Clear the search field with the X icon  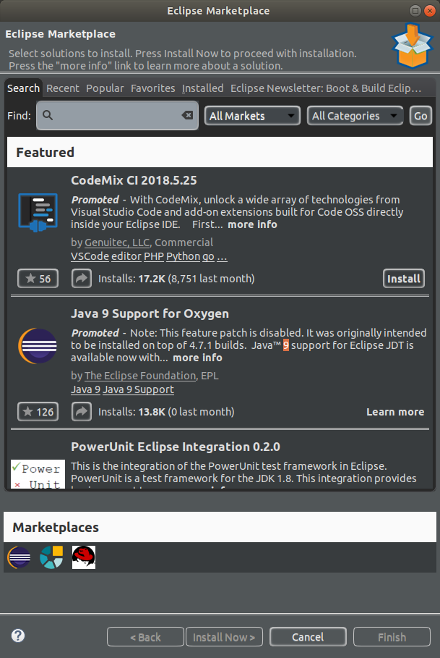187,115
